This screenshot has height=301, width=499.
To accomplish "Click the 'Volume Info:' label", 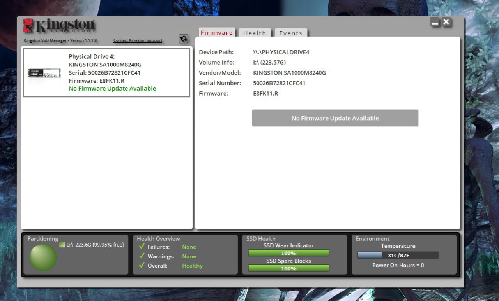I will (216, 62).
